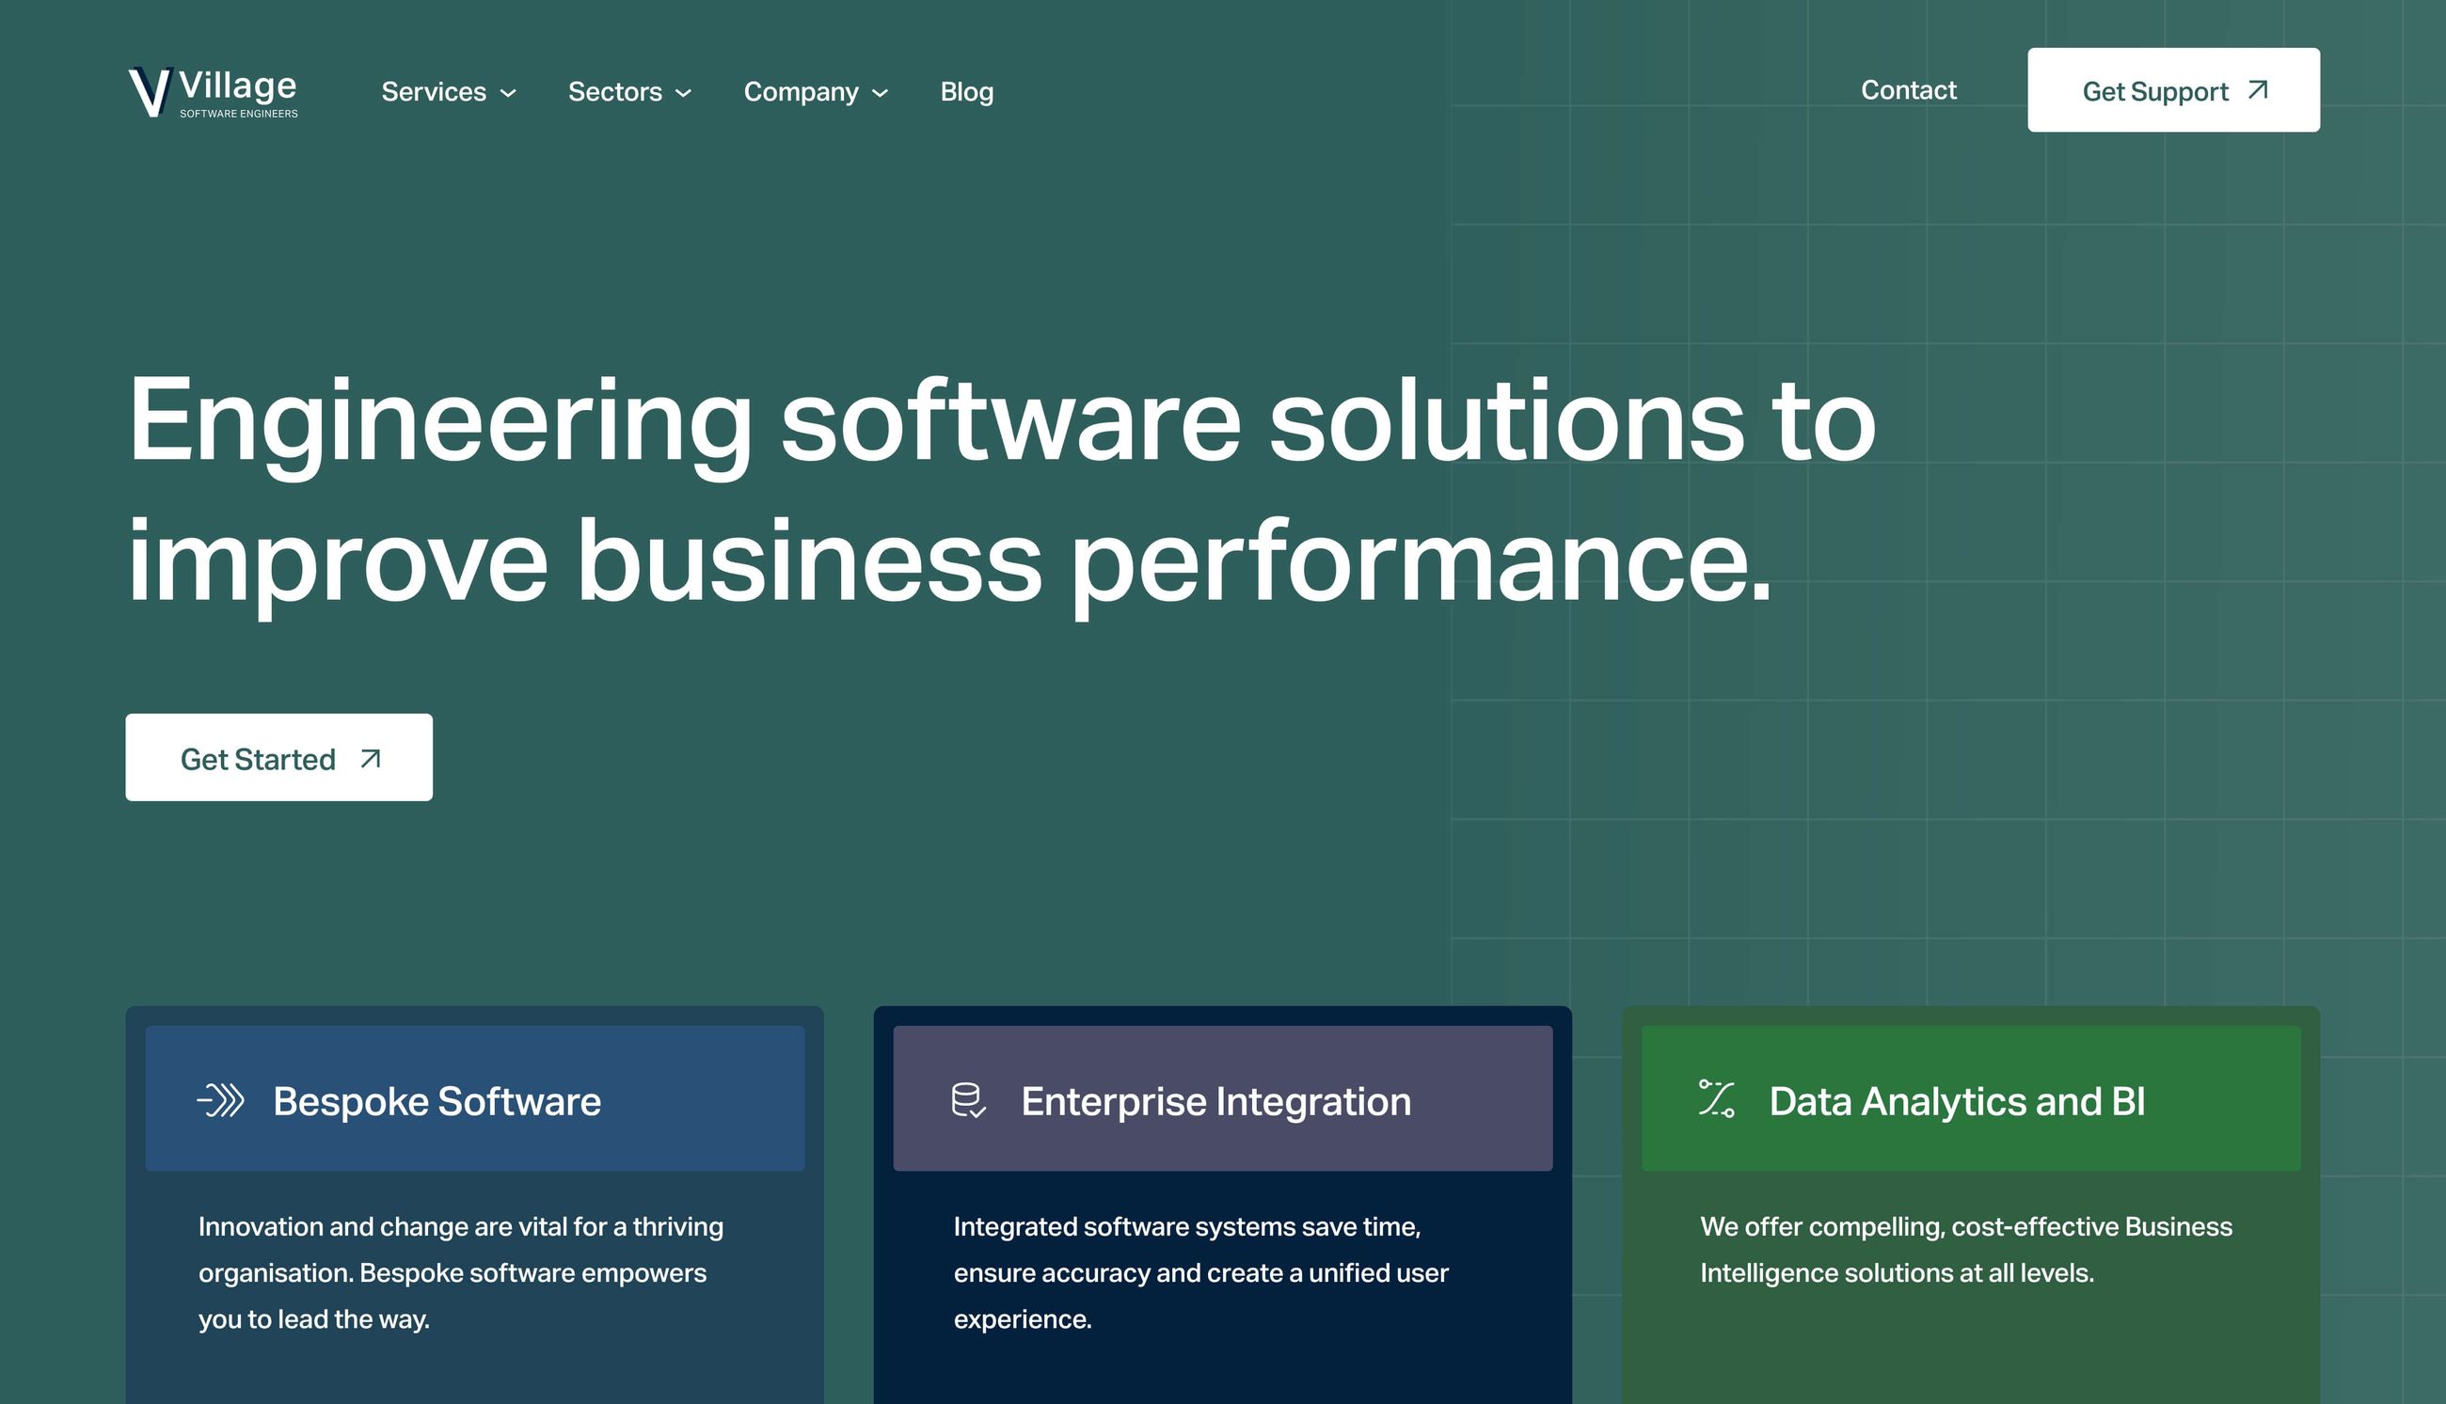
Task: Click the arrow icon in Get Started
Action: [371, 759]
